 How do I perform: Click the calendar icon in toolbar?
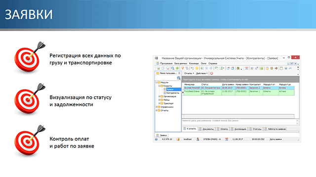[x=246, y=68]
